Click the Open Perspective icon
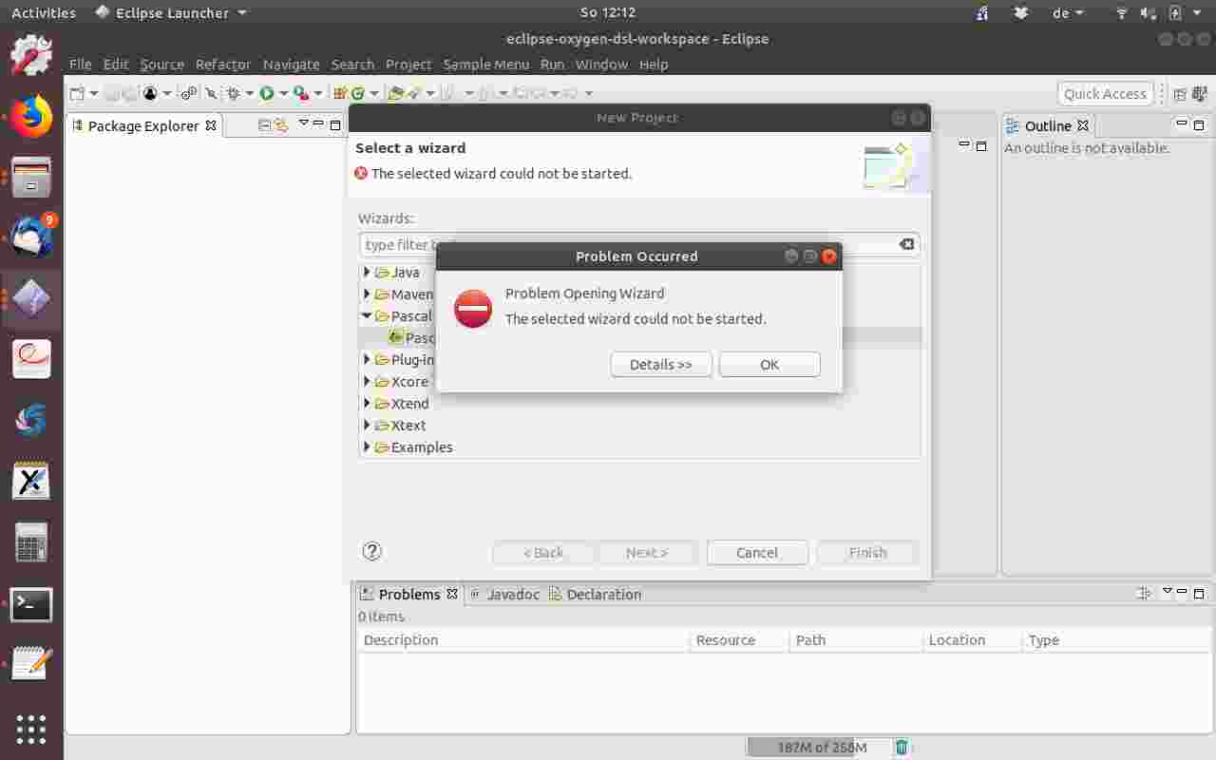Screen dimensions: 1216x760 (x=1180, y=93)
